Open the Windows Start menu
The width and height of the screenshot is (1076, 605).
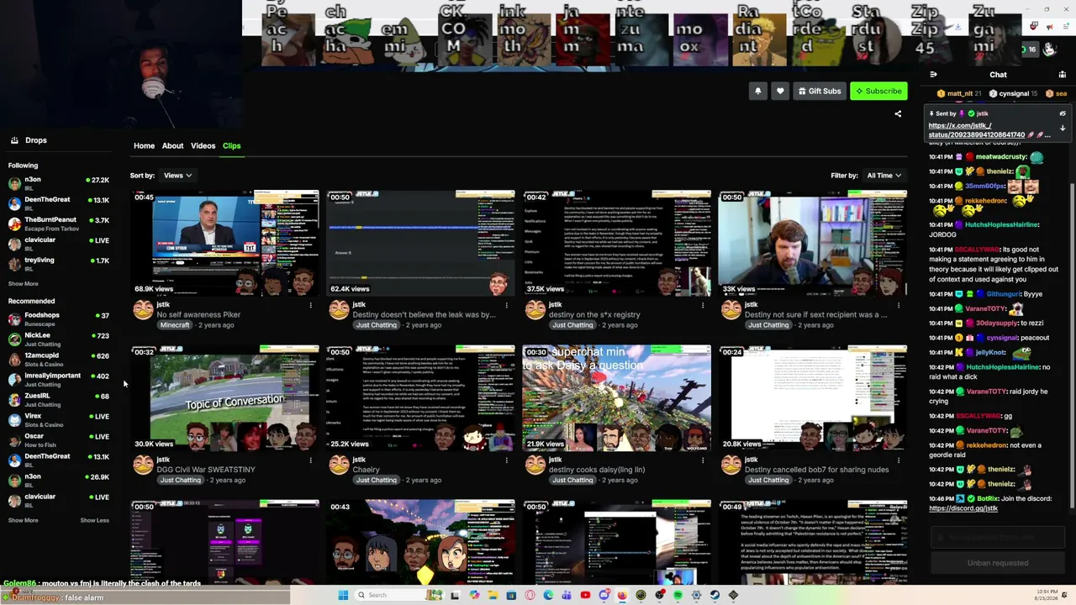tap(343, 595)
